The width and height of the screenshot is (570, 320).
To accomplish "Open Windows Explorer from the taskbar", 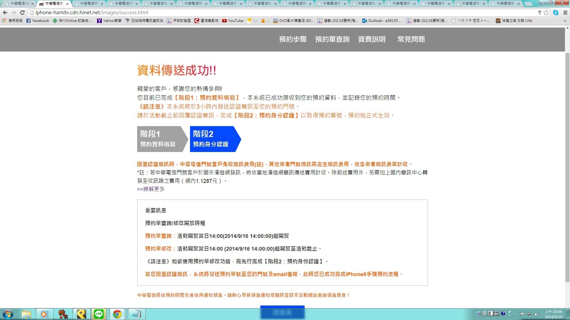I will click(26, 314).
